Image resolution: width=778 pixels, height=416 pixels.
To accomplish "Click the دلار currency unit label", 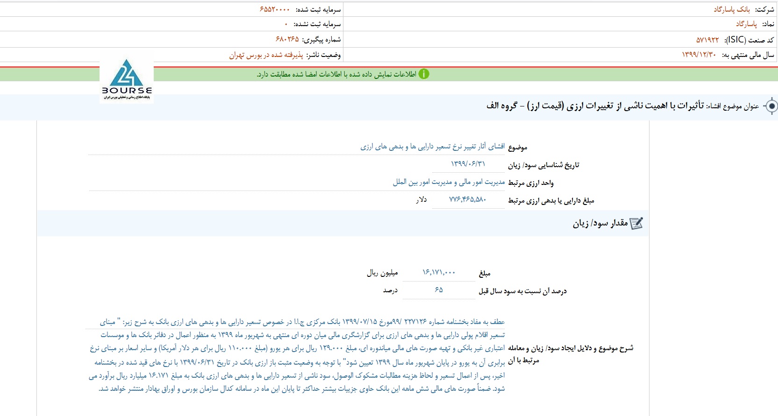I will [x=421, y=199].
